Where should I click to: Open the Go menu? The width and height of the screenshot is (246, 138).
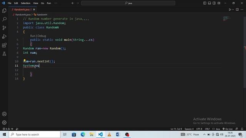click(43, 3)
